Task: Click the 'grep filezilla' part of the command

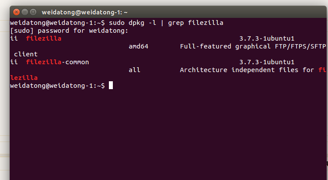Action: tap(195, 23)
